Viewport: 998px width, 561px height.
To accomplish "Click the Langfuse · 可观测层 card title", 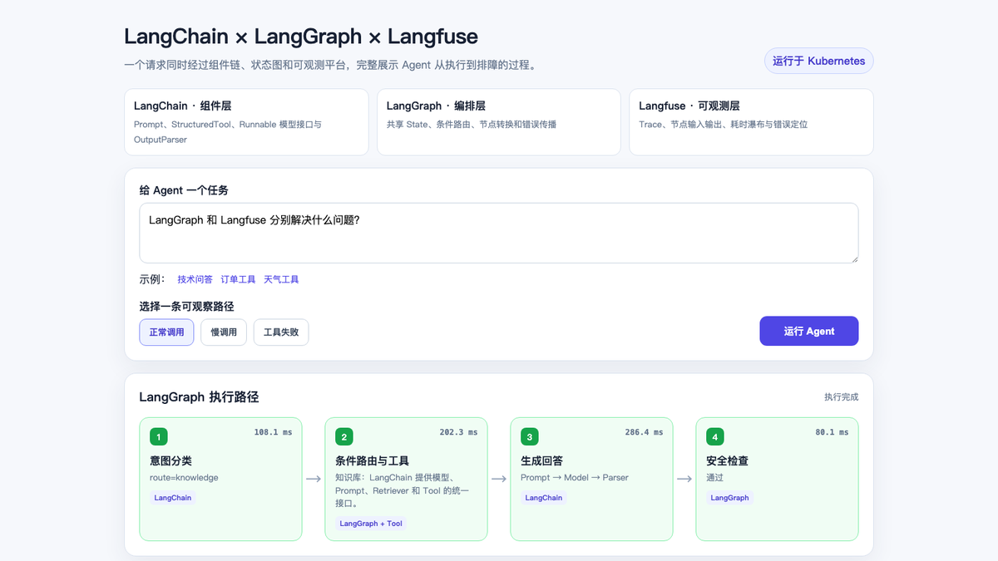I will click(x=689, y=106).
